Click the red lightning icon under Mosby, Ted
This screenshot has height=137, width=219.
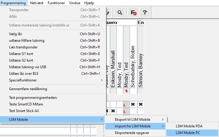coord(126,91)
